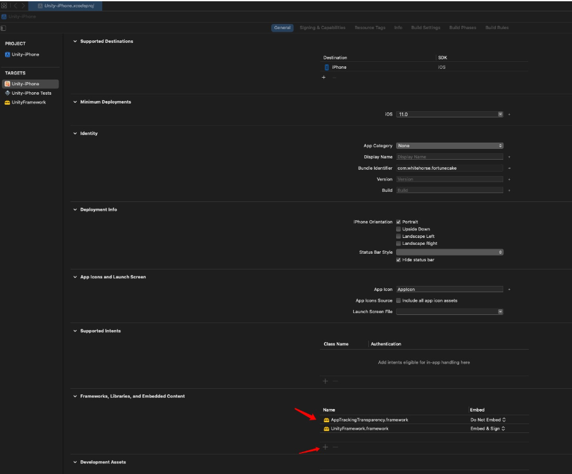The image size is (572, 474).
Task: Add a supported intent with plus
Action: (325, 381)
